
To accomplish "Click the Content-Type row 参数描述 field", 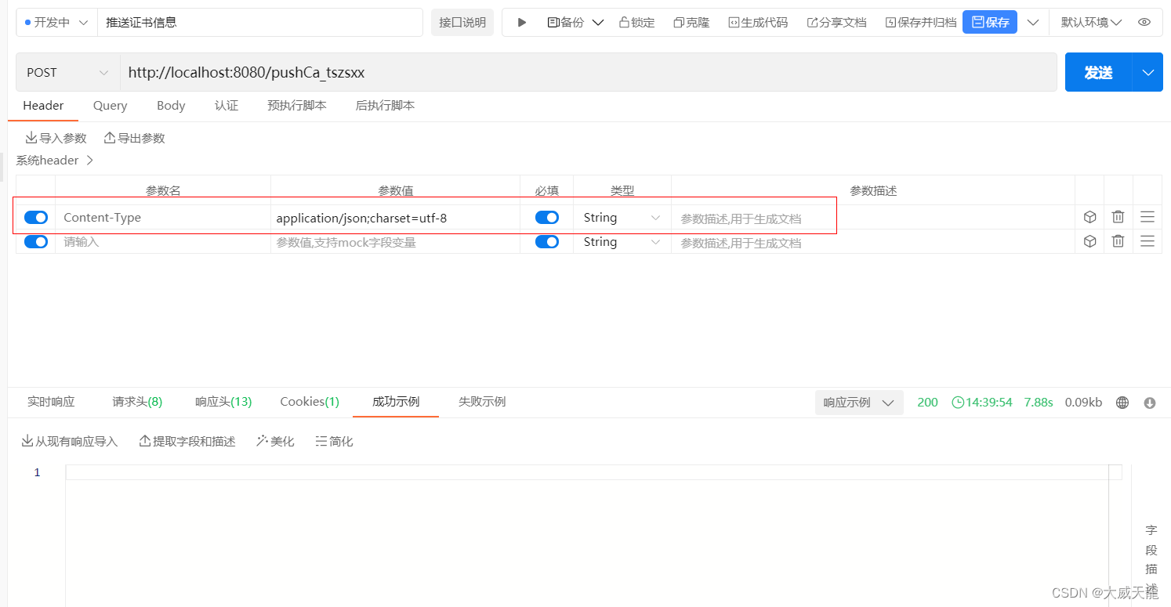I will coord(873,219).
